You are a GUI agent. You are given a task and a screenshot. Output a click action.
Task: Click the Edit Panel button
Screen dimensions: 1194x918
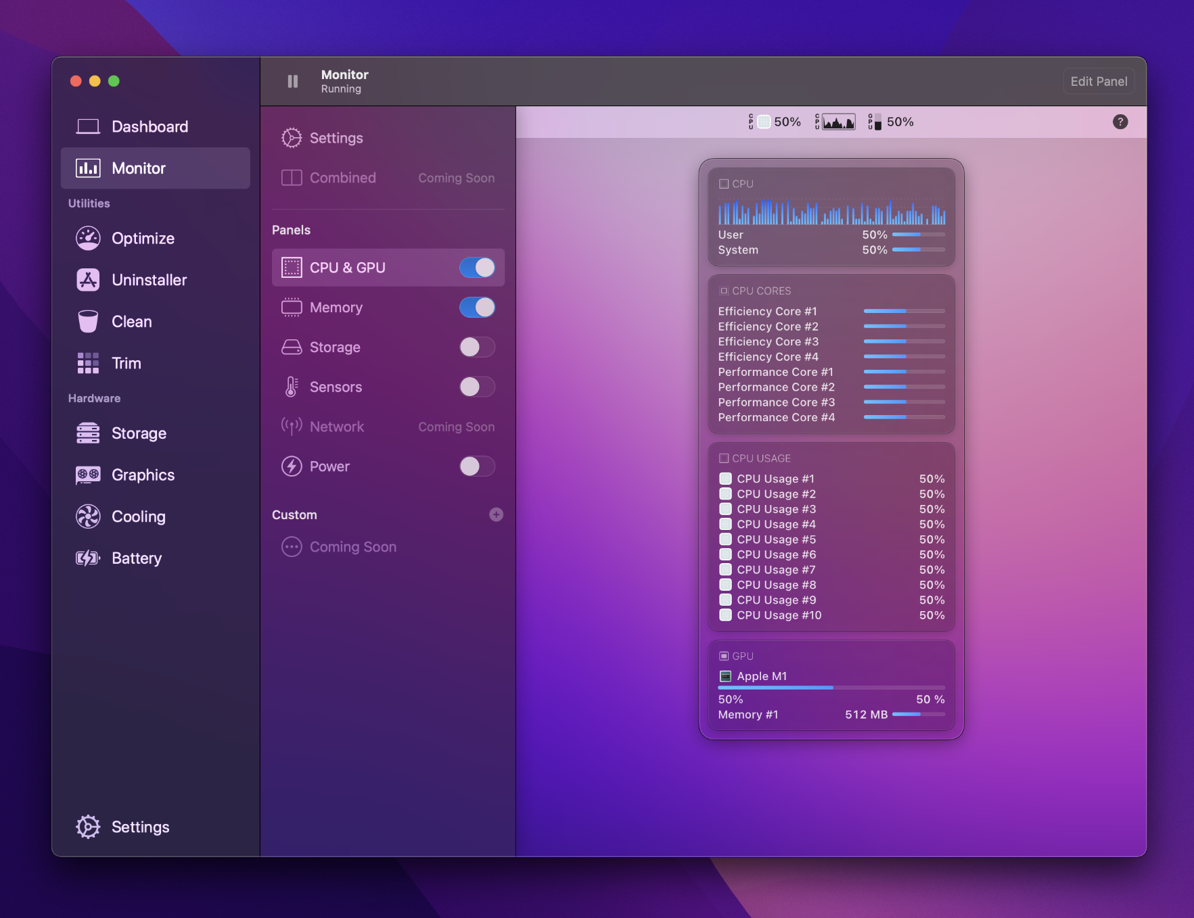click(x=1098, y=81)
